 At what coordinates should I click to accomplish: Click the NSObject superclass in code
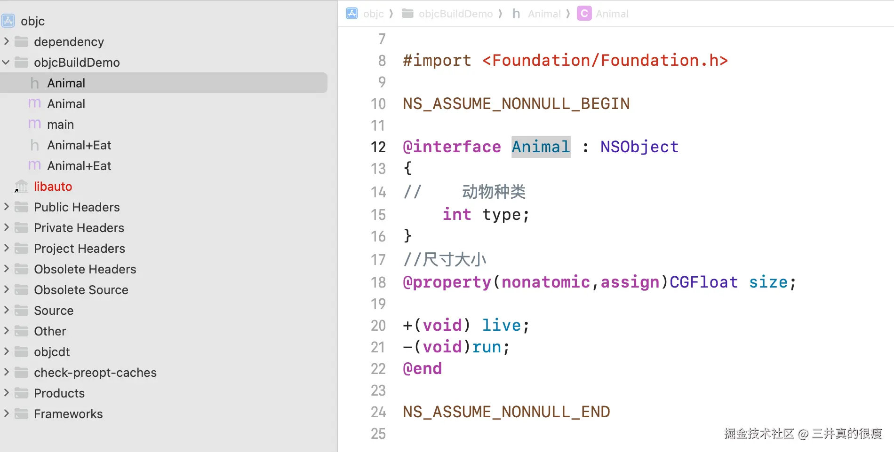[639, 147]
